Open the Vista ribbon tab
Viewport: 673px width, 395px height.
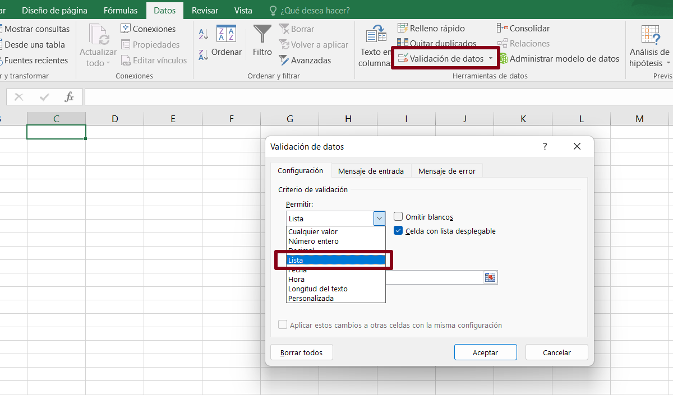pos(243,11)
